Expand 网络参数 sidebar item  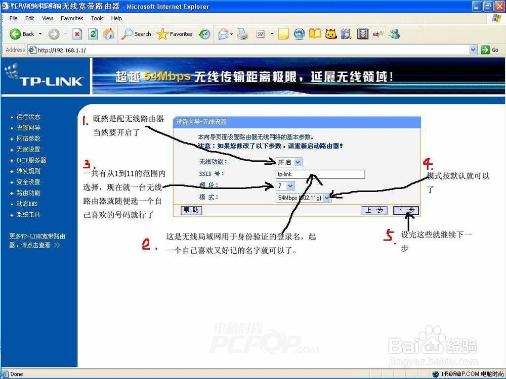(x=28, y=138)
